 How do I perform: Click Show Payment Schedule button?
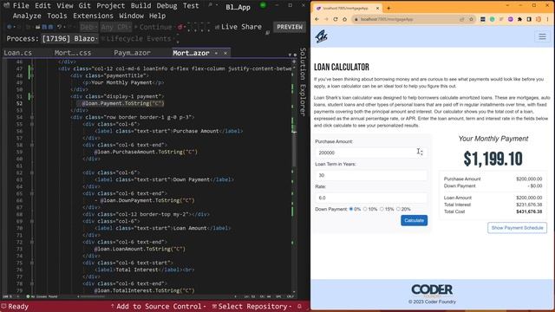pyautogui.click(x=517, y=228)
